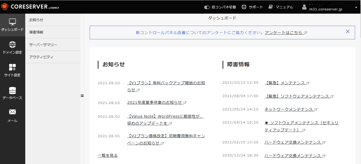Open マニュアル via its book icon

coord(271,7)
